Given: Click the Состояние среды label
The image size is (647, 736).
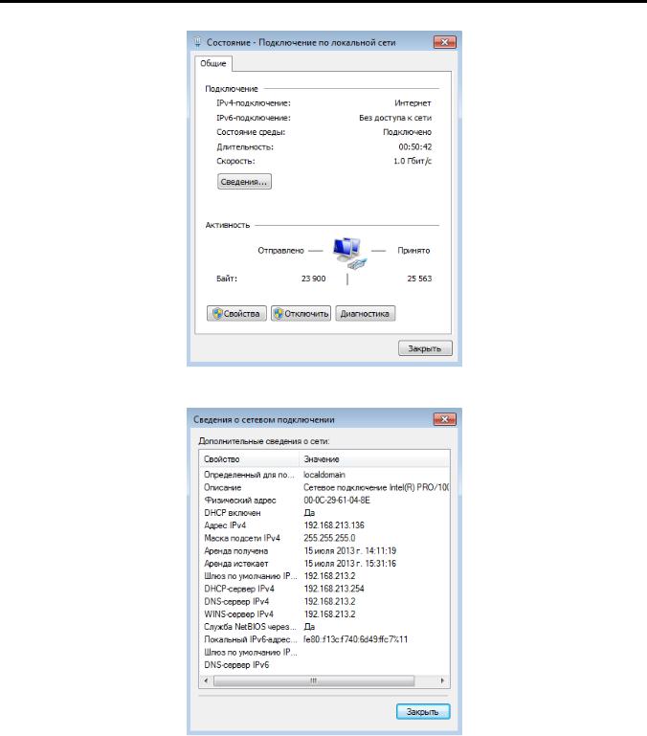Looking at the screenshot, I should (251, 132).
